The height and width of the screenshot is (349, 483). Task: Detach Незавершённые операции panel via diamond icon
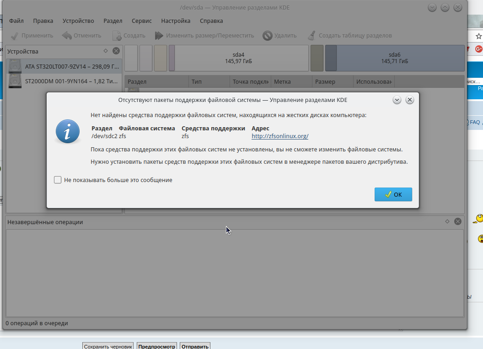pos(447,221)
